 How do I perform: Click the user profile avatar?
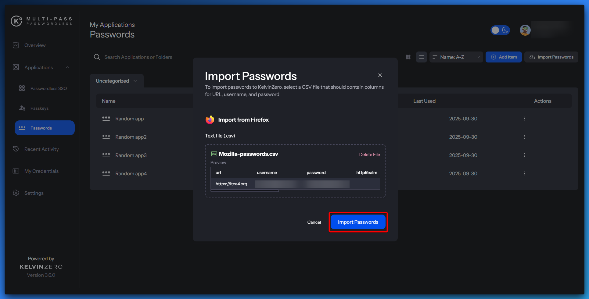click(x=525, y=30)
